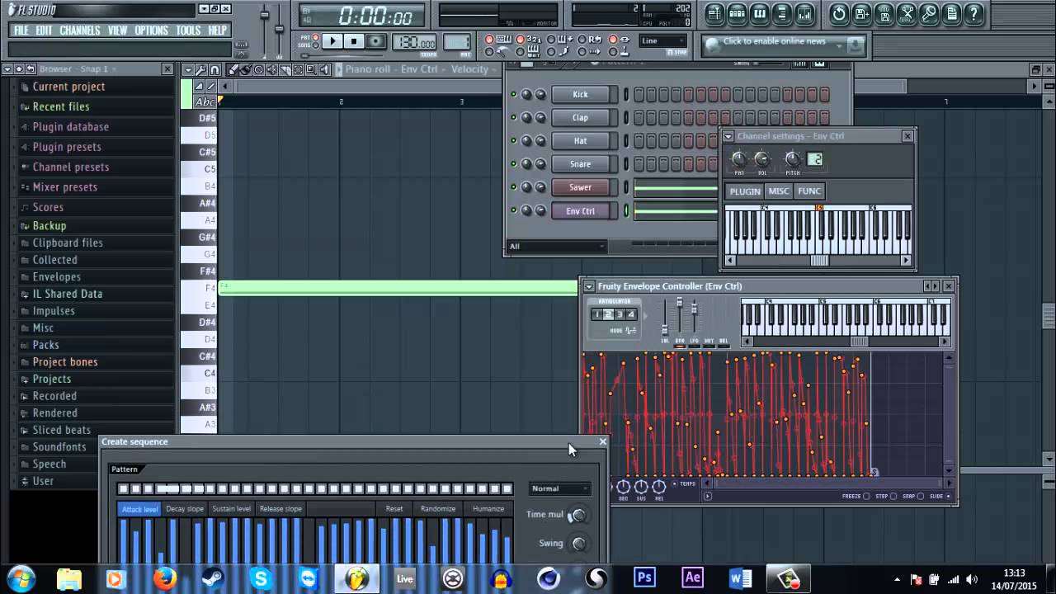1056x594 pixels.
Task: Switch to FUNC tab in Channel settings
Action: click(809, 191)
